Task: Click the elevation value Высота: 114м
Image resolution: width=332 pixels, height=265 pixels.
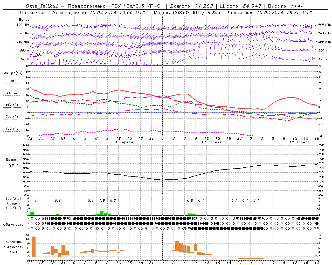Action: click(x=286, y=6)
